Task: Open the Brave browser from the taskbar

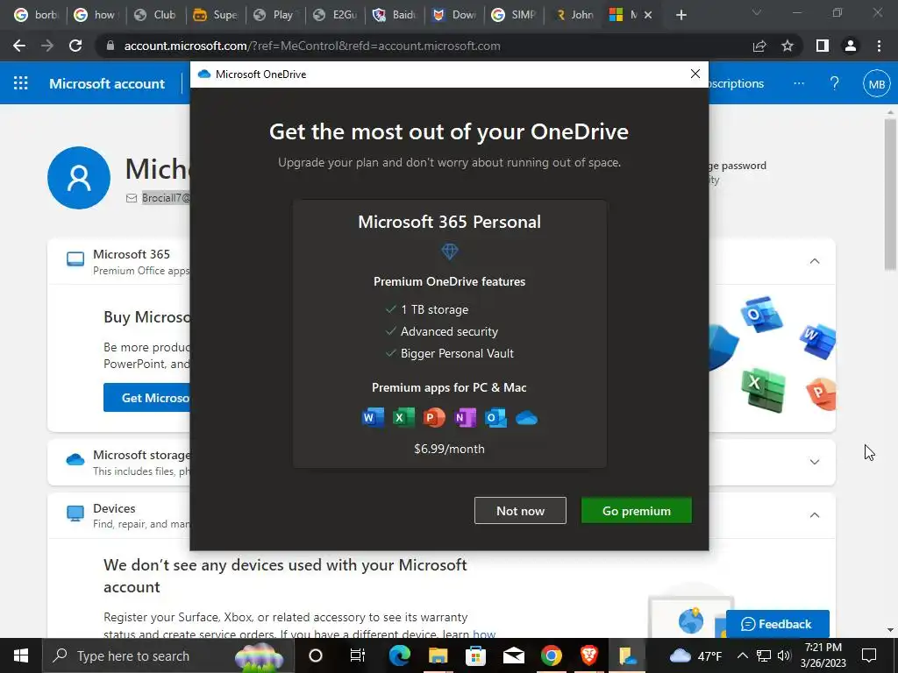Action: point(588,655)
